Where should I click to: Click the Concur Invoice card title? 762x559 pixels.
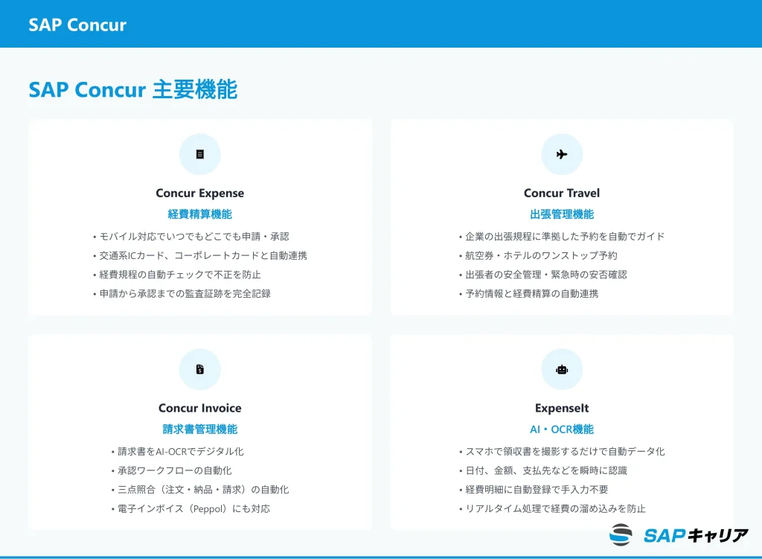coord(199,408)
